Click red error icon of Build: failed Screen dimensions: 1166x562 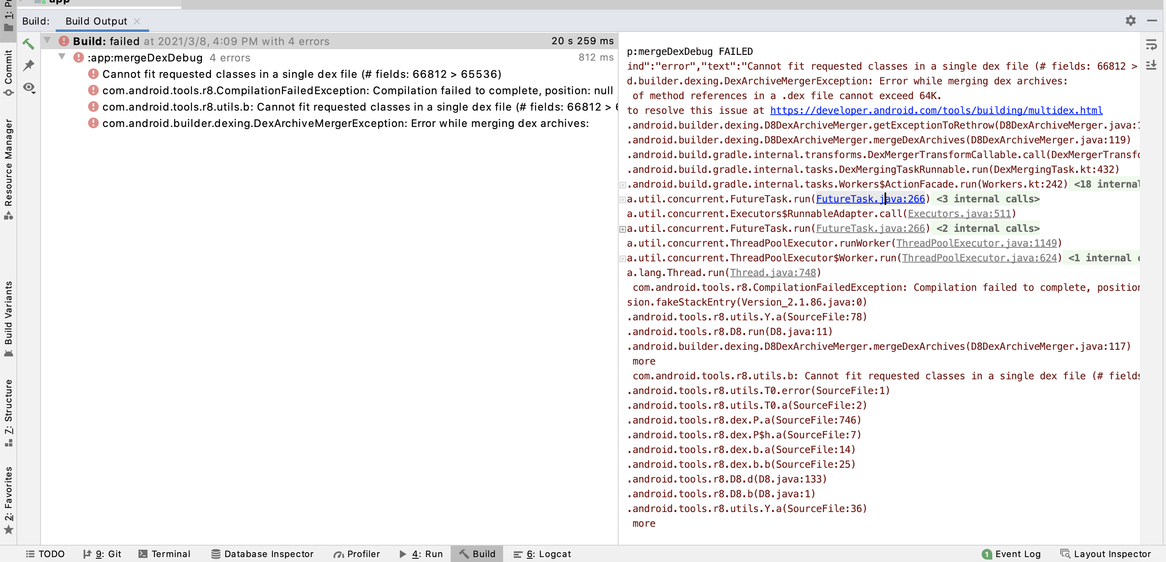[64, 41]
